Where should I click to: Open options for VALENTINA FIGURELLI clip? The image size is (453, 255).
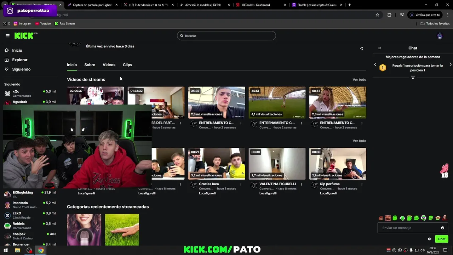(301, 185)
